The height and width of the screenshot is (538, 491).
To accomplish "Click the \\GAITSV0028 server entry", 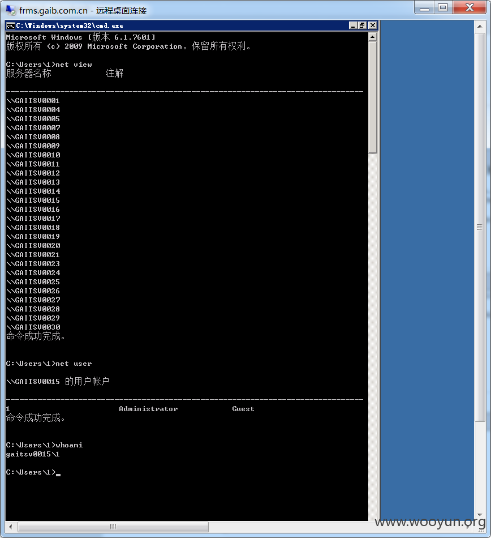I will pos(33,309).
